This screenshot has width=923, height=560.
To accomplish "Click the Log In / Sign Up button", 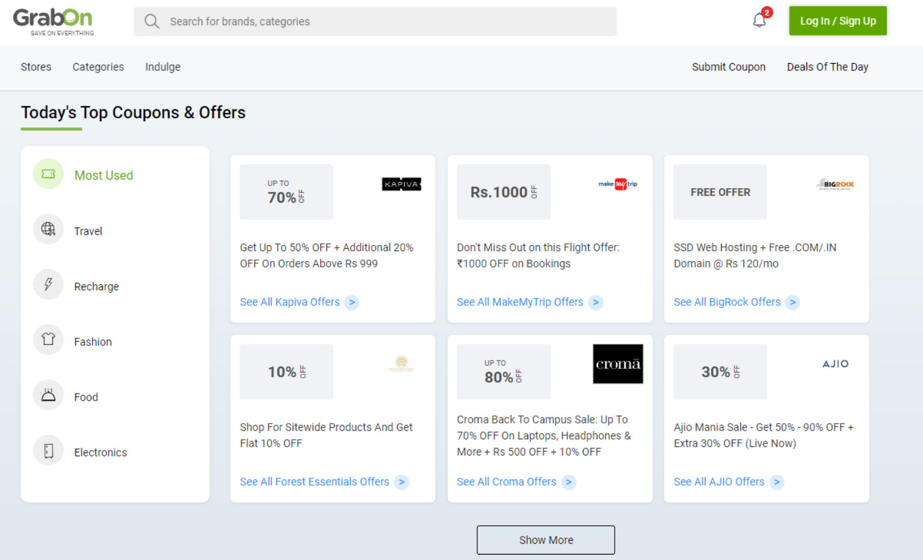I will click(x=838, y=20).
